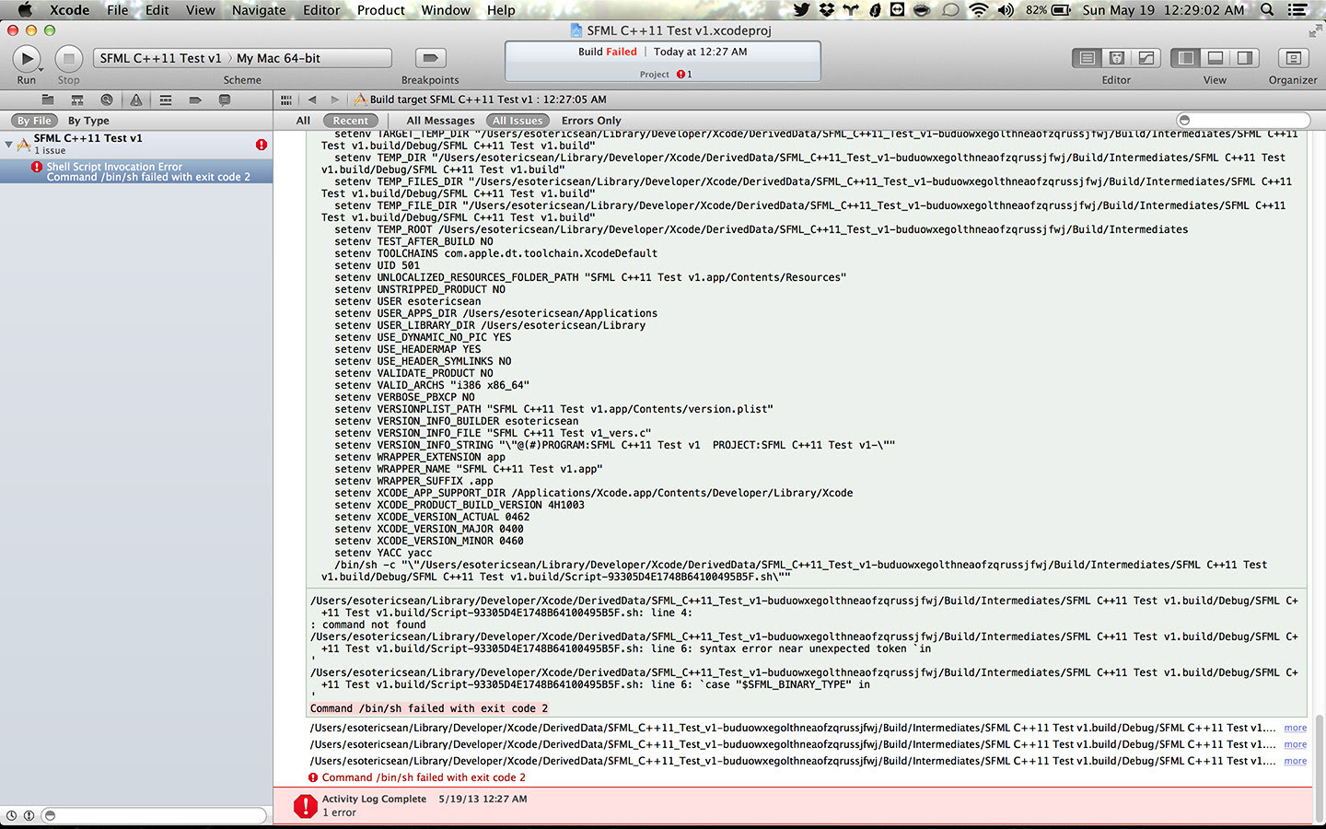Select the All log filter
The image size is (1326, 829).
pos(303,121)
